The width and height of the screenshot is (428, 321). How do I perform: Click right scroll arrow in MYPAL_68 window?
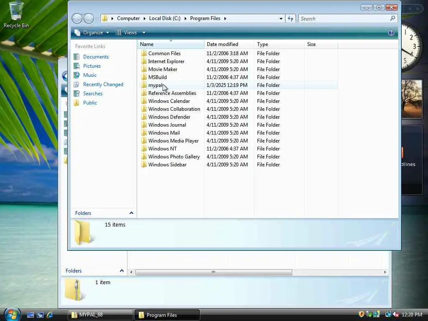coord(385,272)
